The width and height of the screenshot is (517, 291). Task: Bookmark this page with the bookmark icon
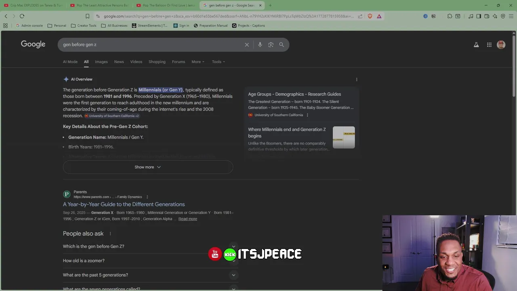click(87, 16)
